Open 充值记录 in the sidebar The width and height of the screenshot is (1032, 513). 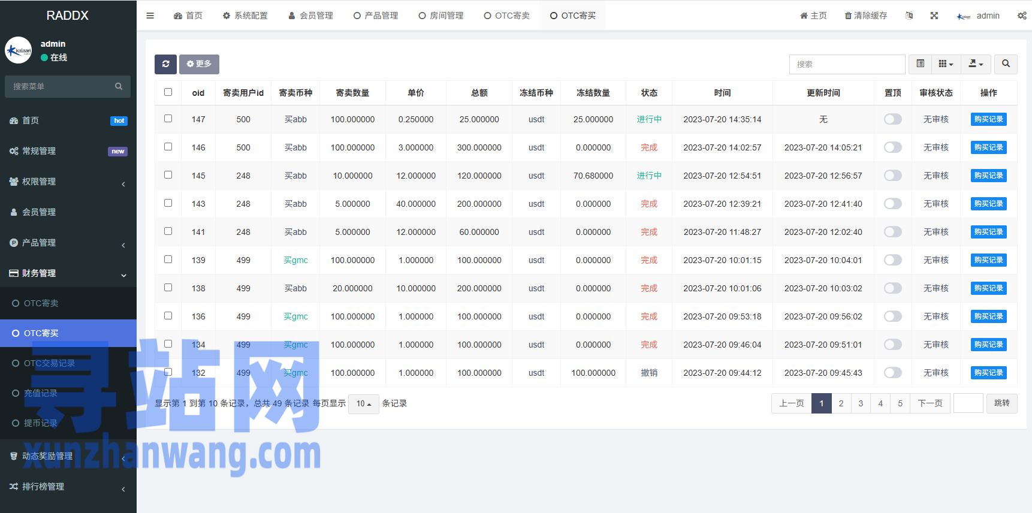tap(68, 393)
